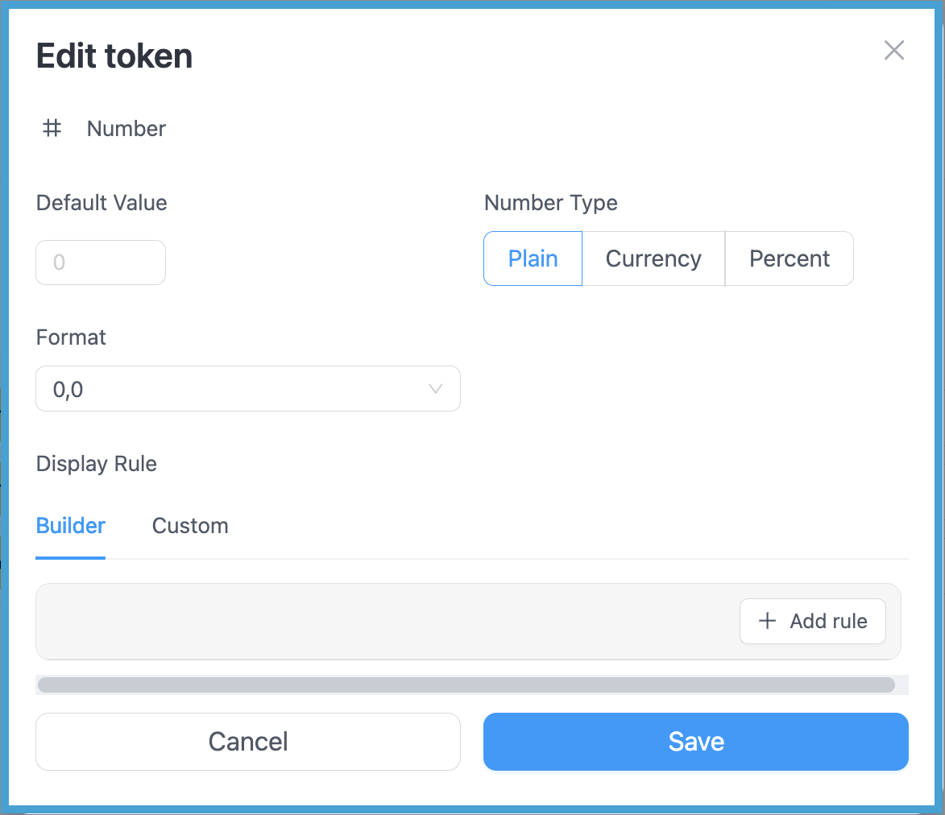The width and height of the screenshot is (945, 815).
Task: Cancel editing the token
Action: (248, 741)
